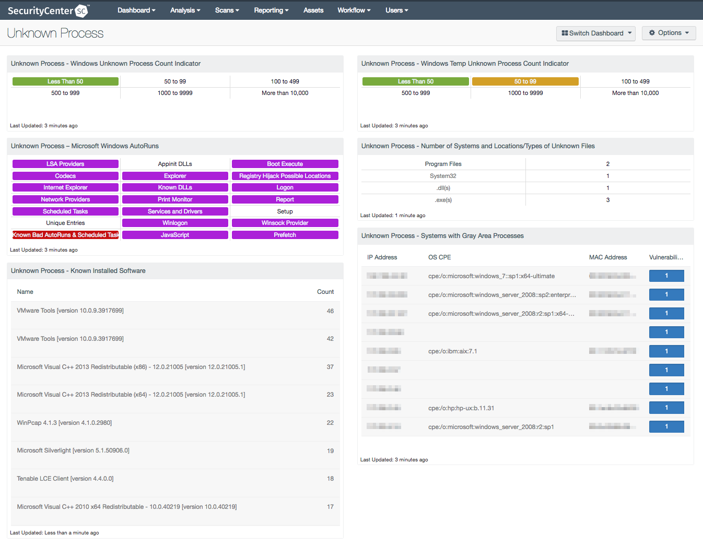This screenshot has height=547, width=703.
Task: Open the Reporting menu
Action: tap(271, 10)
